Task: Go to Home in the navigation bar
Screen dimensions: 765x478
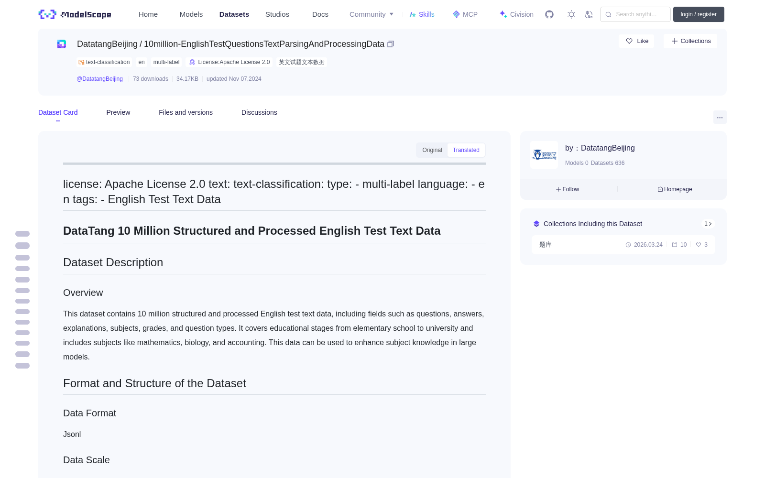Action: point(148,14)
